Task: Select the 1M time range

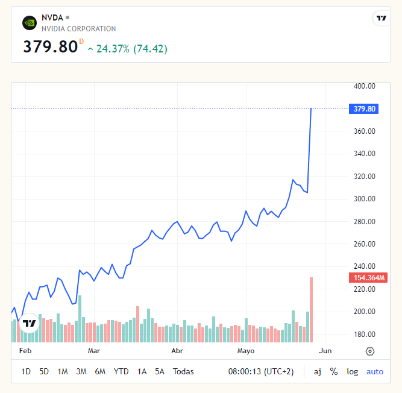Action: point(63,371)
